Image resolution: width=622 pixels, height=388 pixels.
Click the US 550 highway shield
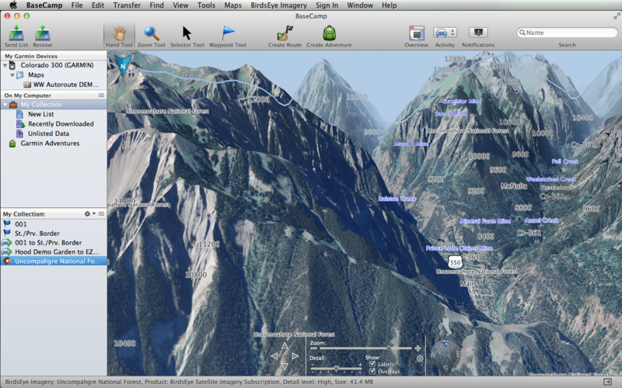[x=455, y=262]
